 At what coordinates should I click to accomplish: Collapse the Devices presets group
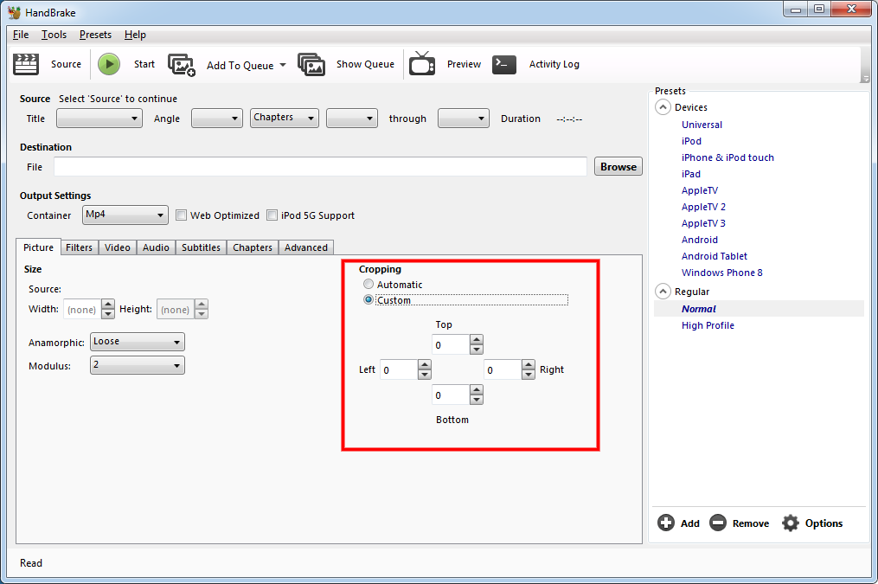(663, 107)
